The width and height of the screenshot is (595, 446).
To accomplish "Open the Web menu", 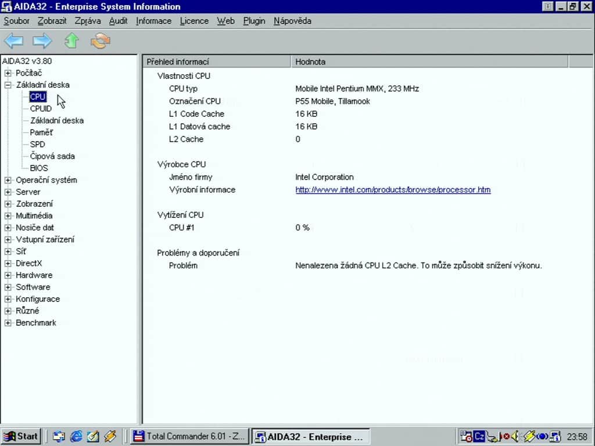I will [225, 21].
